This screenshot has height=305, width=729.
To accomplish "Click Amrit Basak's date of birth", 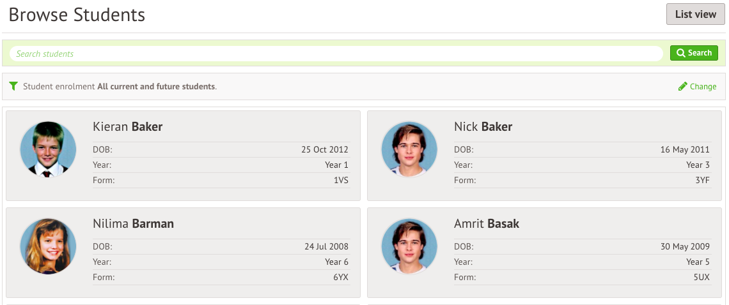I will pyautogui.click(x=685, y=246).
